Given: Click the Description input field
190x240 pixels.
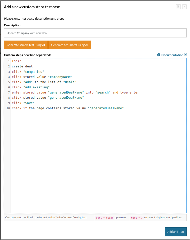Looking at the screenshot, I should (x=95, y=33).
